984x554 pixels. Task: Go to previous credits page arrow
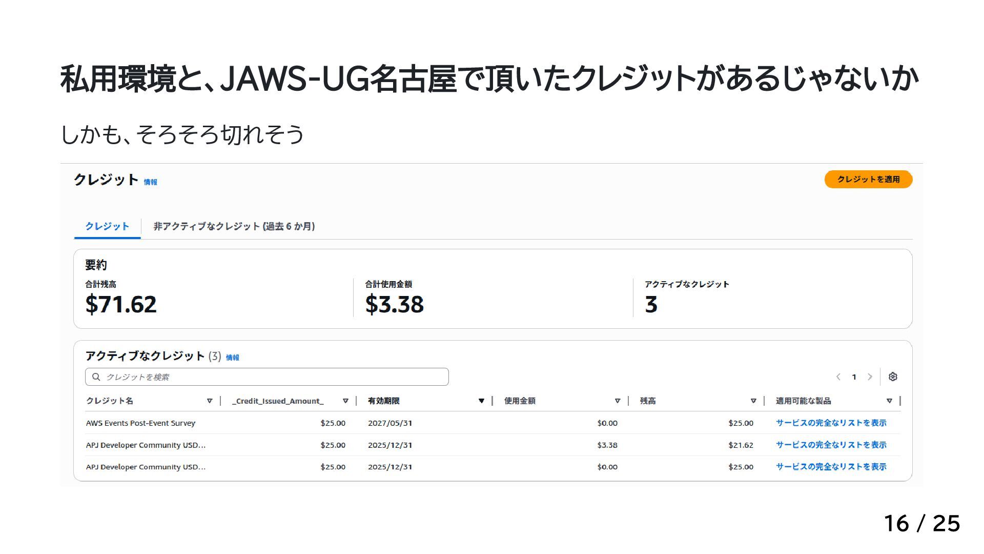838,377
